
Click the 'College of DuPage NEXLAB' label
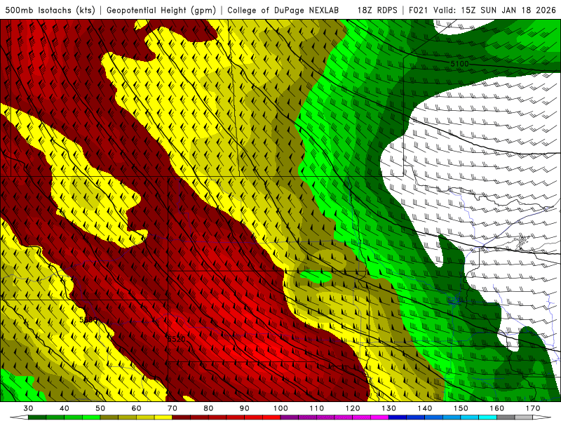point(283,10)
